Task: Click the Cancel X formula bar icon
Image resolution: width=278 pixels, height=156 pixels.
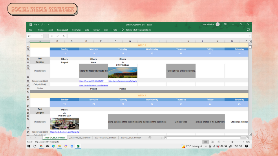Action: (52, 36)
